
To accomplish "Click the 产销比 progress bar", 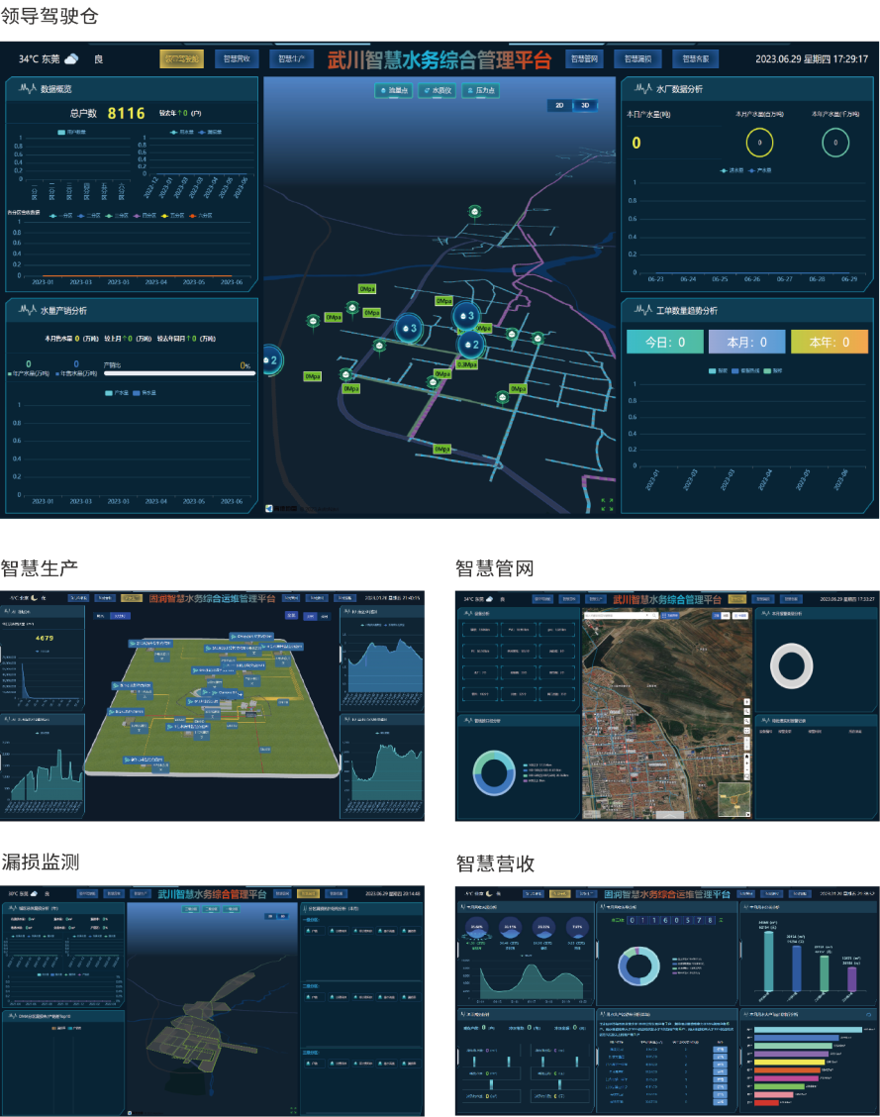I will (179, 372).
